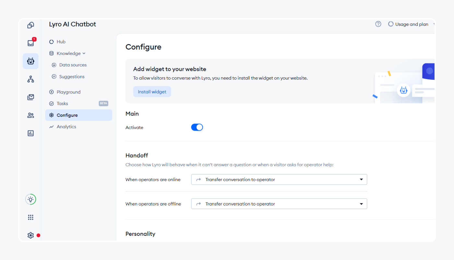Open the When operators are online dropdown
454x260 pixels.
pos(279,179)
